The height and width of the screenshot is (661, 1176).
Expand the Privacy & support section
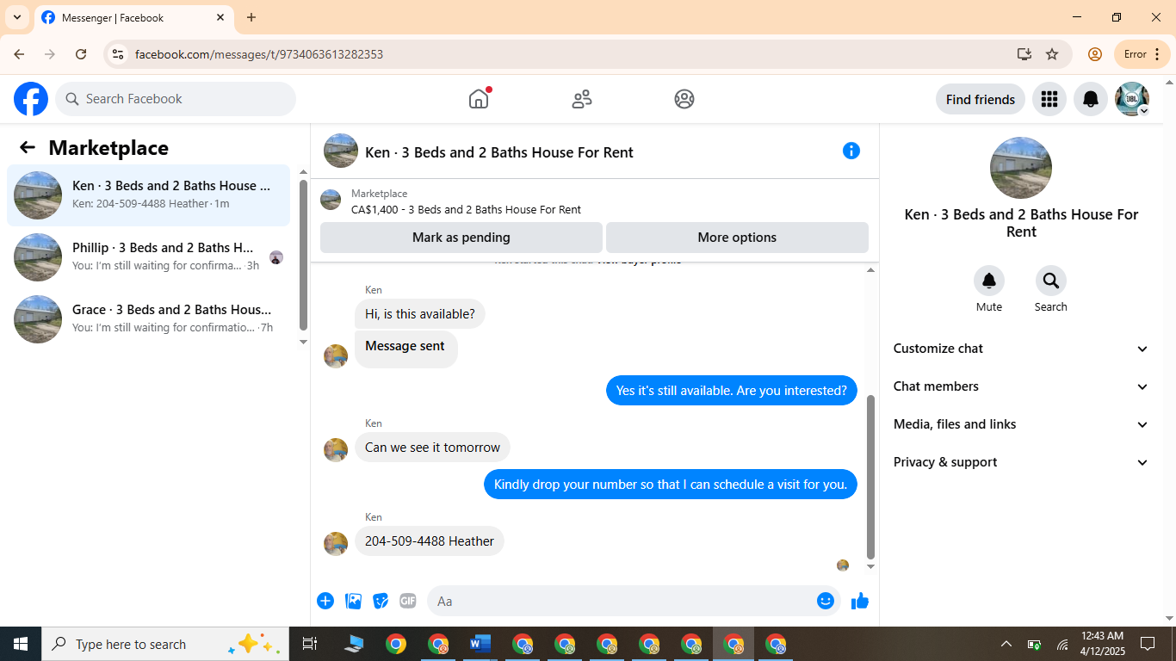click(x=1021, y=462)
